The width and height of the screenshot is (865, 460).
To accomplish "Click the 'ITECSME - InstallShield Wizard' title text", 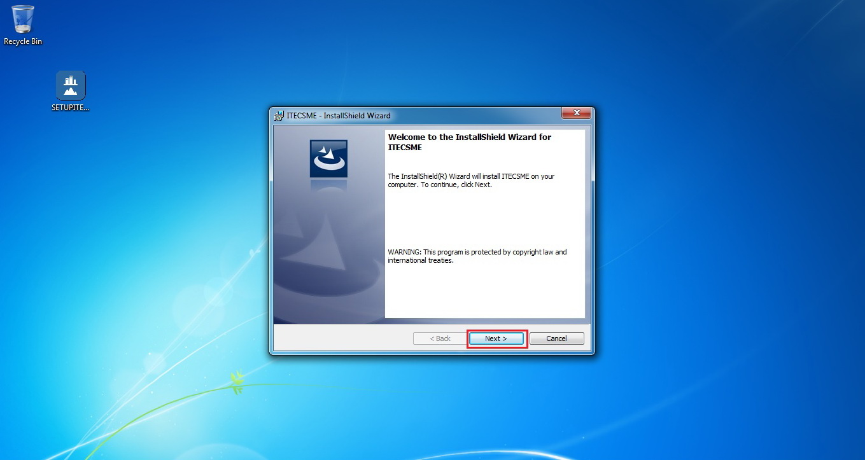I will [339, 116].
